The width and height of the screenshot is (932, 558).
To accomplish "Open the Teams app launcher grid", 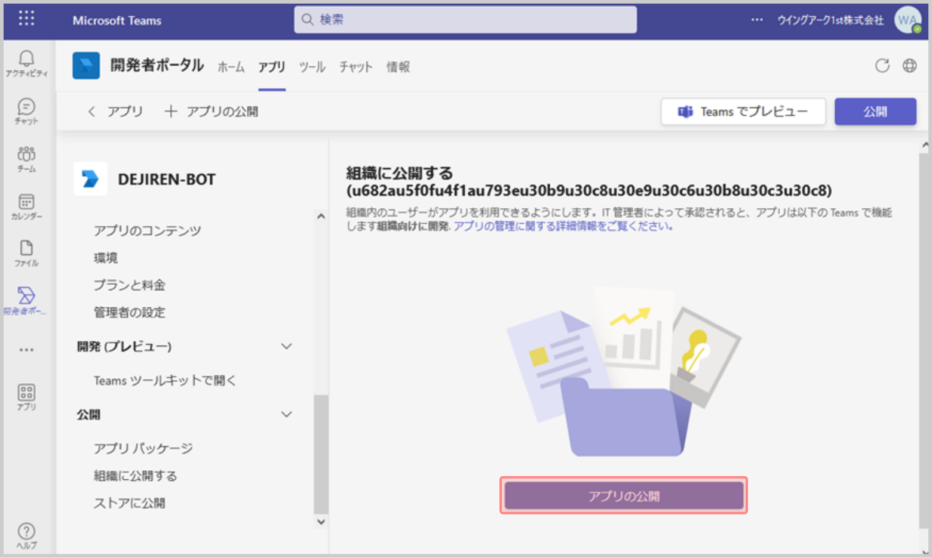I will point(26,19).
